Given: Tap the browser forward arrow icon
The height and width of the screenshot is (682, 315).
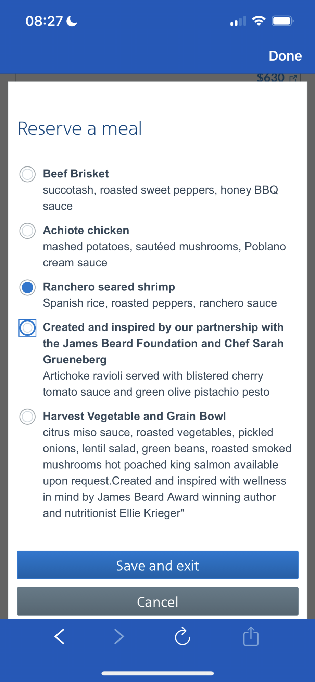Looking at the screenshot, I should point(119,637).
